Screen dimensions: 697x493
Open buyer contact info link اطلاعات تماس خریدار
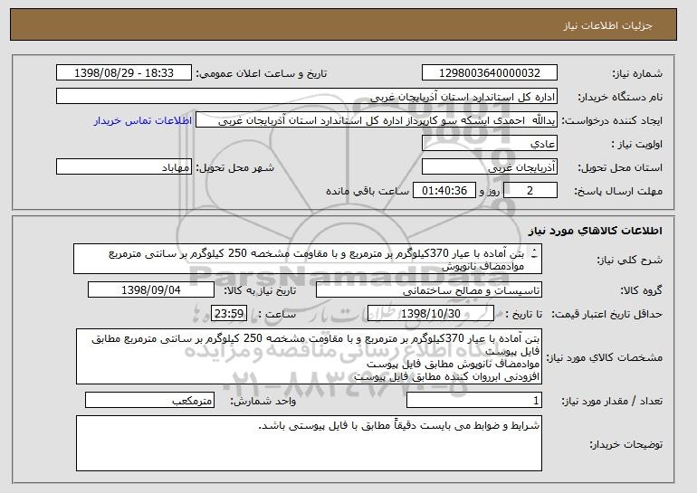click(x=143, y=120)
